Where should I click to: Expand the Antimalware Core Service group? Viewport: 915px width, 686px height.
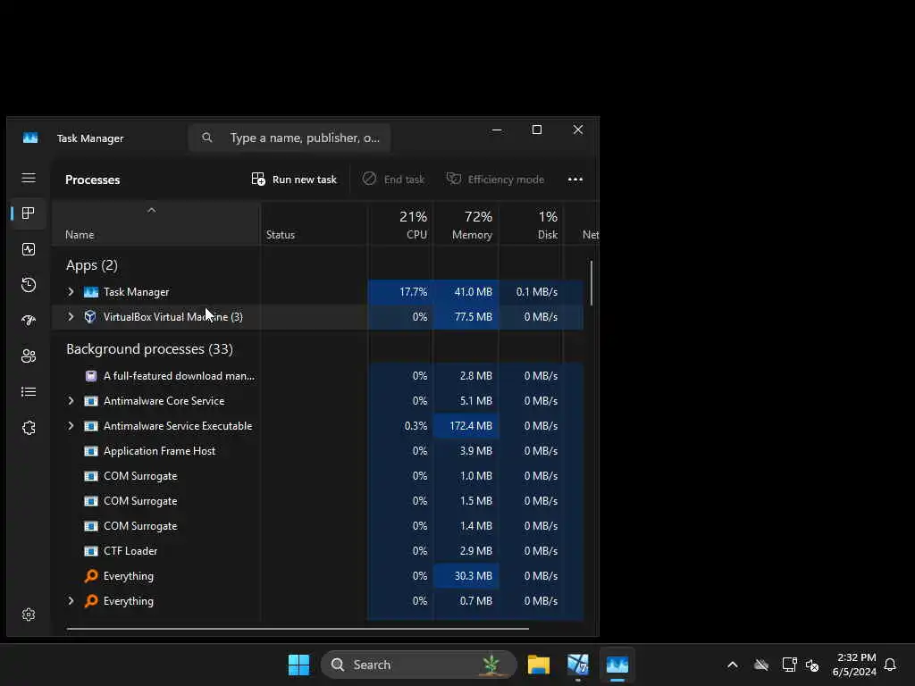coord(71,401)
